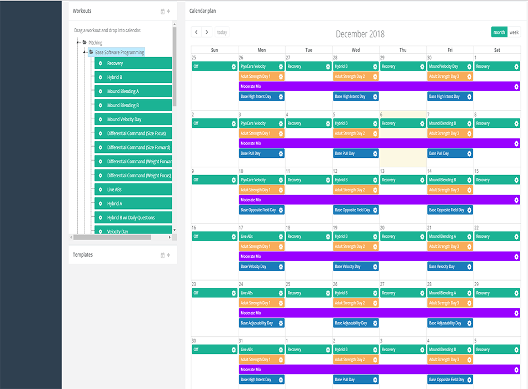Switch calendar to week view
Screen dimensions: 528x389
[514, 32]
